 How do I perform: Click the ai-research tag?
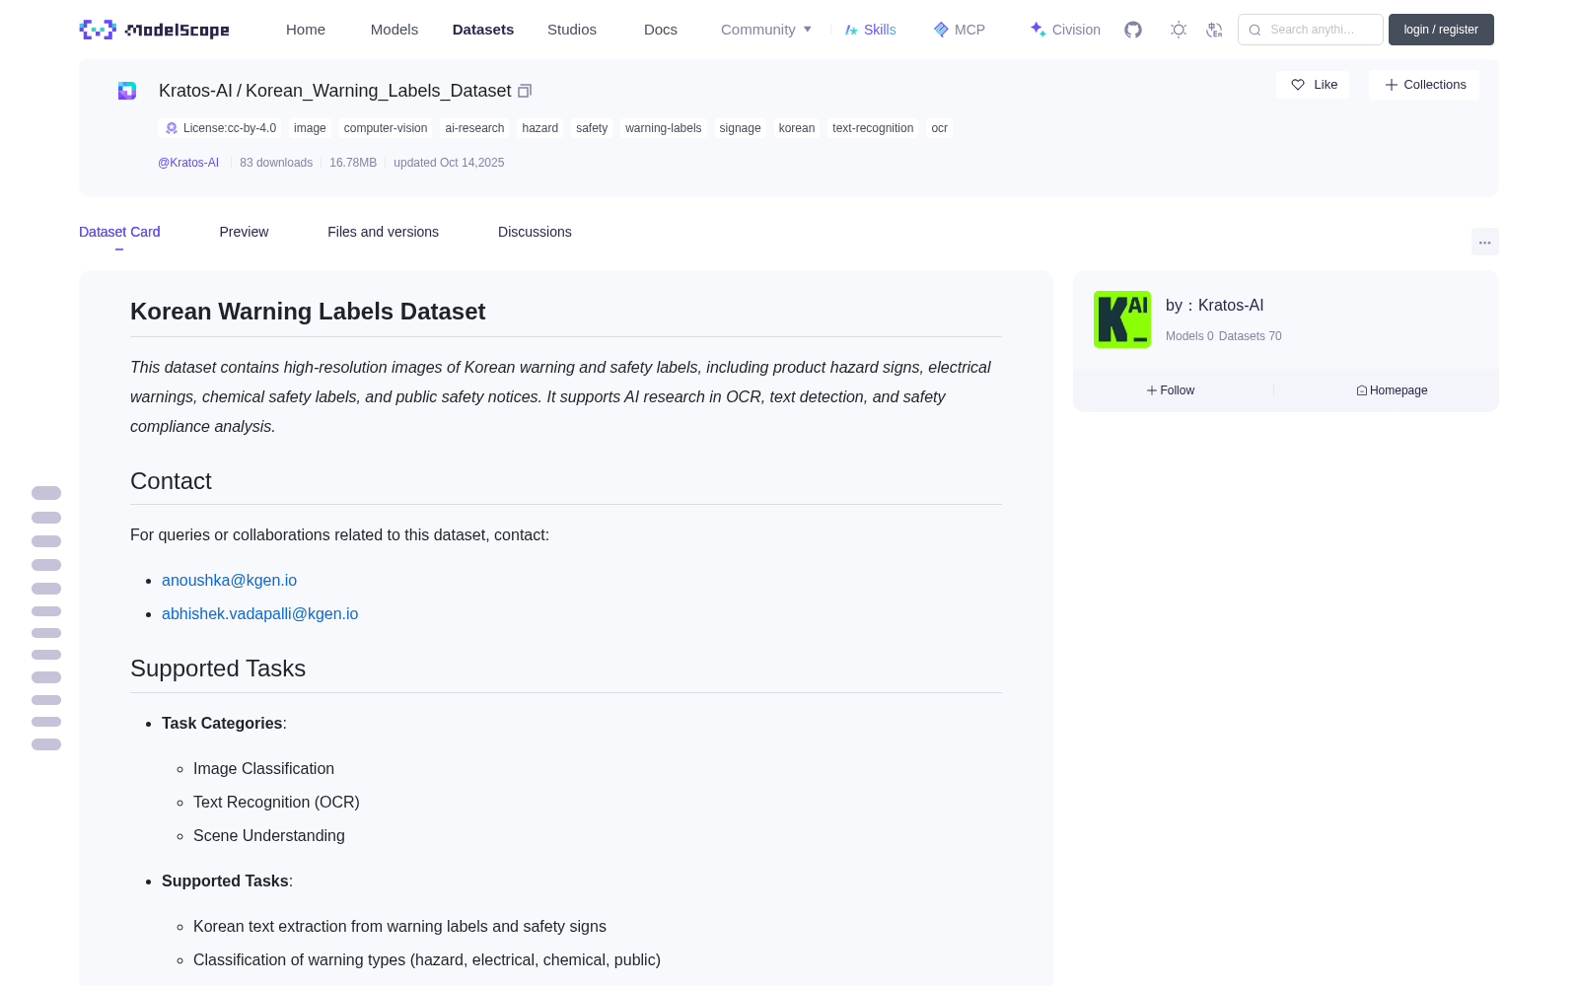tap(474, 128)
